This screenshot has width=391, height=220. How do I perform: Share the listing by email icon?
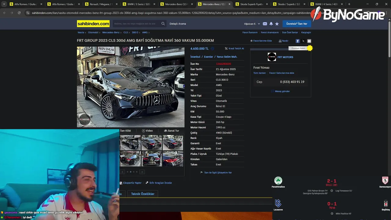coord(309,41)
